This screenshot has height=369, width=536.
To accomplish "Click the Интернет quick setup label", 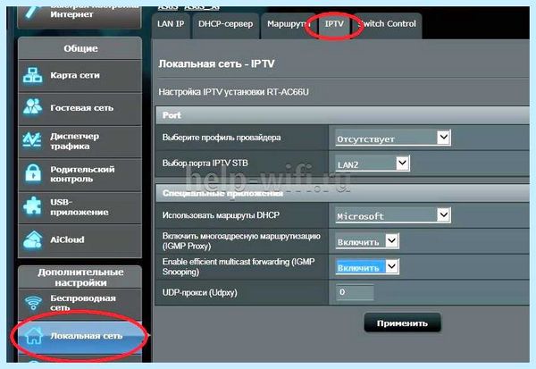I will [71, 14].
